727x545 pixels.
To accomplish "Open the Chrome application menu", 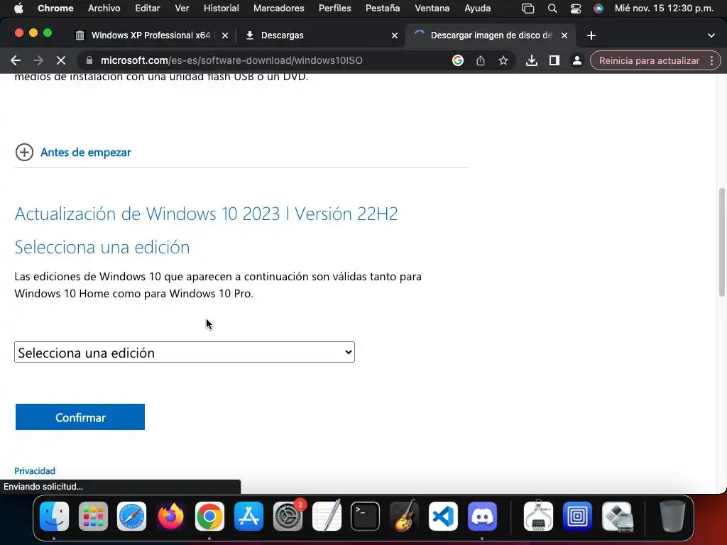I will click(55, 9).
